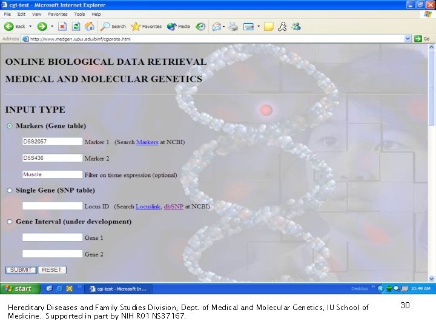Viewport: 436px width, 327px height.
Task: Expand the Mail dropdown arrow
Action: pyautogui.click(x=224, y=27)
